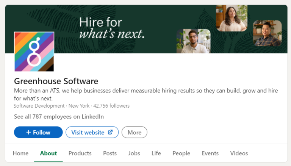Click the woman's photo in banner
This screenshot has width=291, height=166.
(231, 18)
